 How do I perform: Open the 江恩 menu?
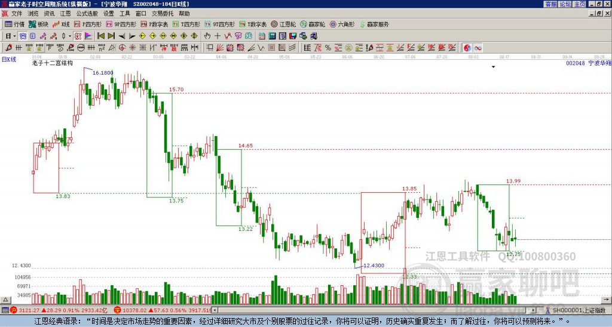coord(65,14)
